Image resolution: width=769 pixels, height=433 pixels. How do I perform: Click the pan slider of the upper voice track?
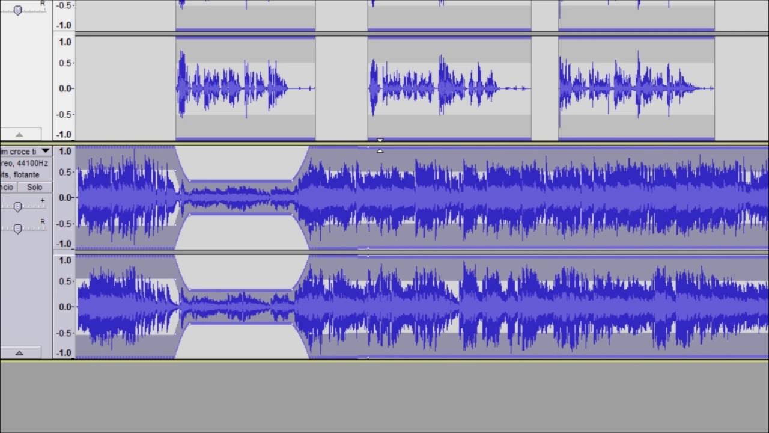point(17,10)
